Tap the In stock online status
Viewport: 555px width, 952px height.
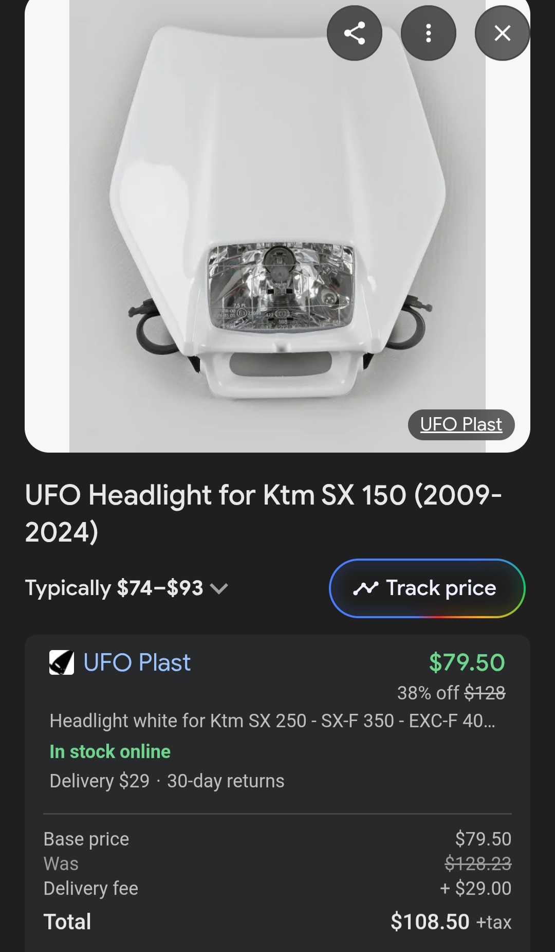coord(110,752)
